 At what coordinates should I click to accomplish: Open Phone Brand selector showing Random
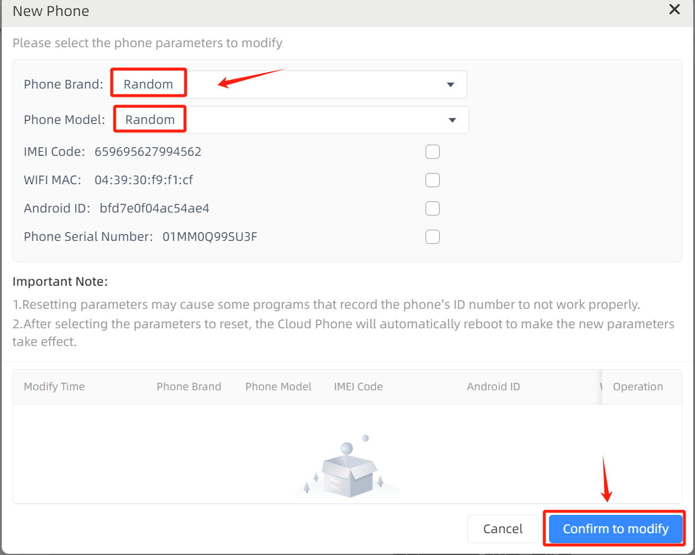[288, 84]
